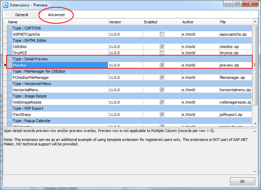Screen dimensions: 261x190
Task: Click the File column header
Action: click(x=236, y=22)
